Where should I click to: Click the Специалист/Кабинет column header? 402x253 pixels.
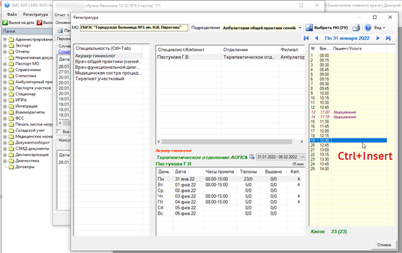[188, 49]
